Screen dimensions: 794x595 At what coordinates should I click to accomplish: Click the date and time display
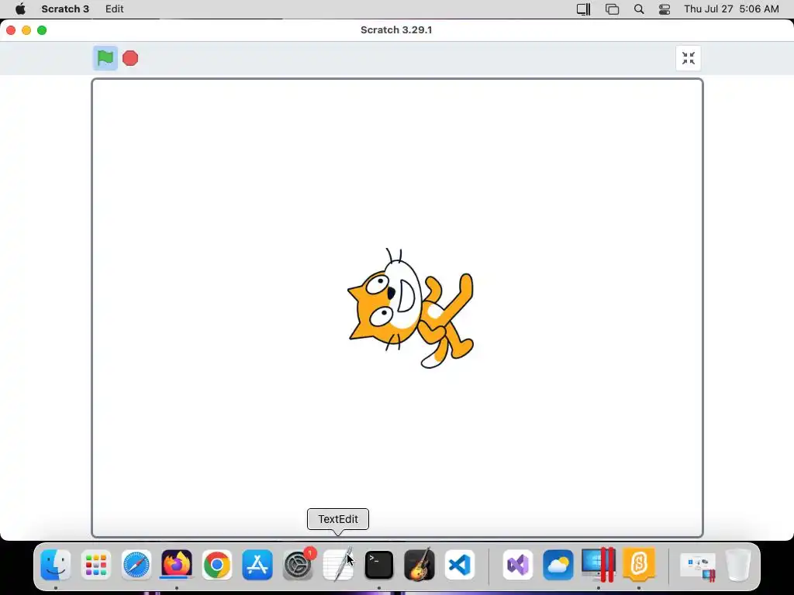(731, 9)
